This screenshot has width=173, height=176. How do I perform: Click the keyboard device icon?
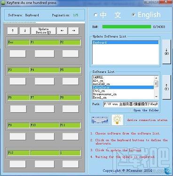(x=100, y=120)
